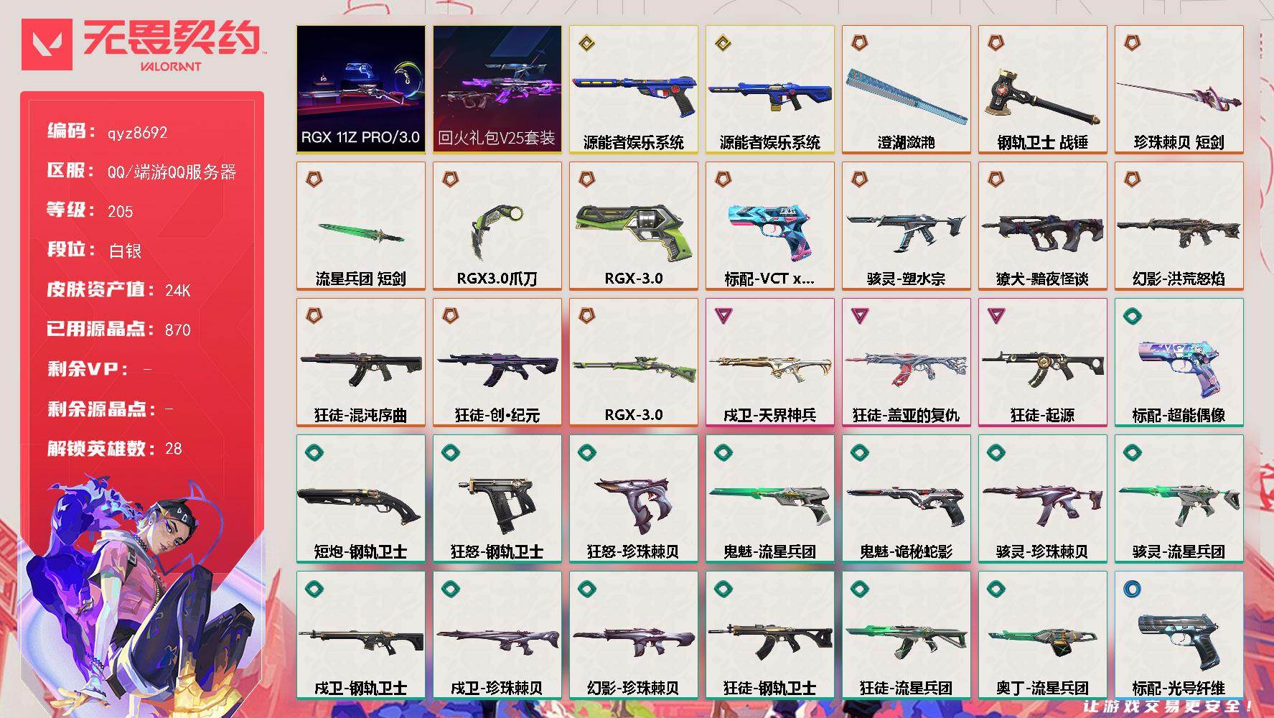1274x718 pixels.
Task: Select the 标配-VCT pistol skin card
Action: point(769,225)
